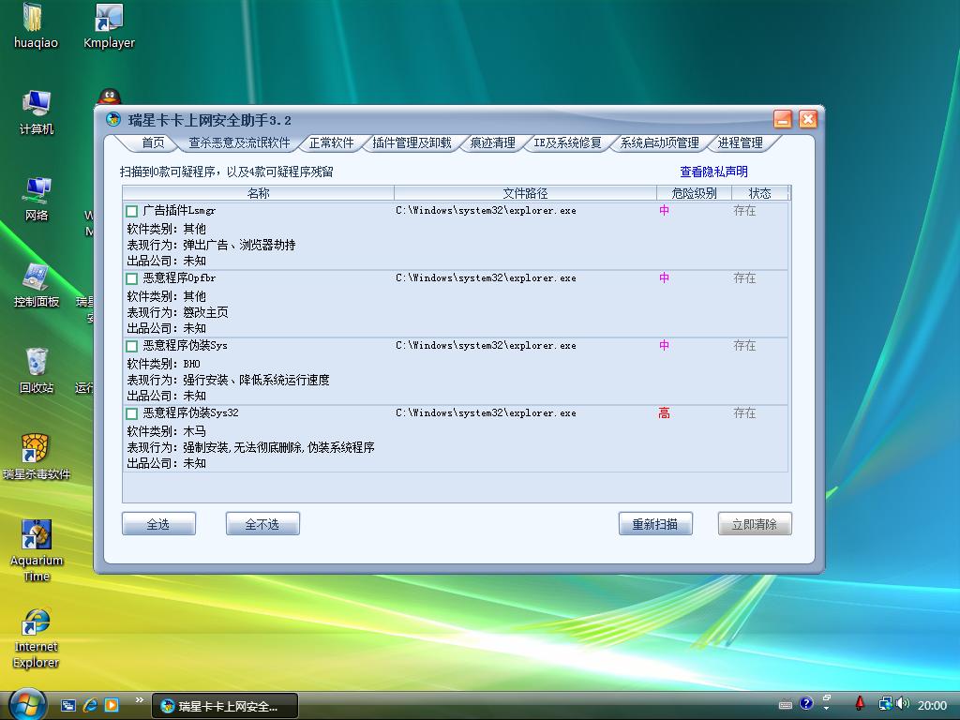Tick the 恶意程序伪装Sys checkbox

point(131,346)
